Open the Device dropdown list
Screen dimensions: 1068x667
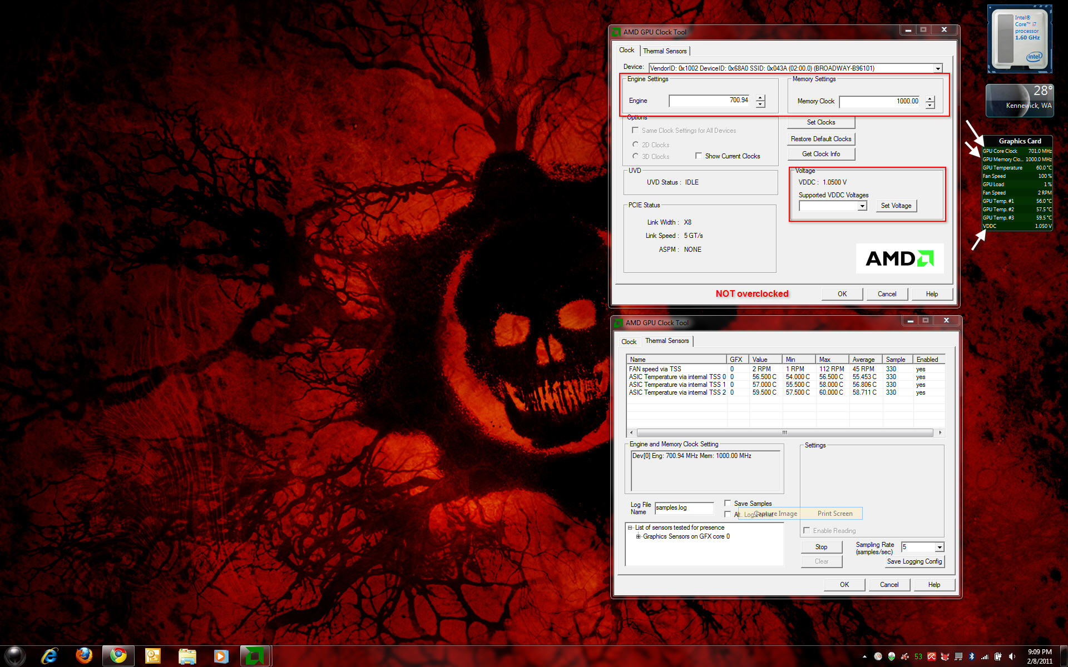point(938,68)
